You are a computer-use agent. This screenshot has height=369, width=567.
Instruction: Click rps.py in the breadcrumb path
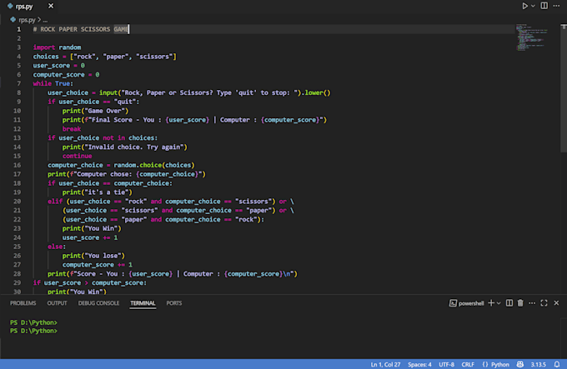tap(28, 20)
